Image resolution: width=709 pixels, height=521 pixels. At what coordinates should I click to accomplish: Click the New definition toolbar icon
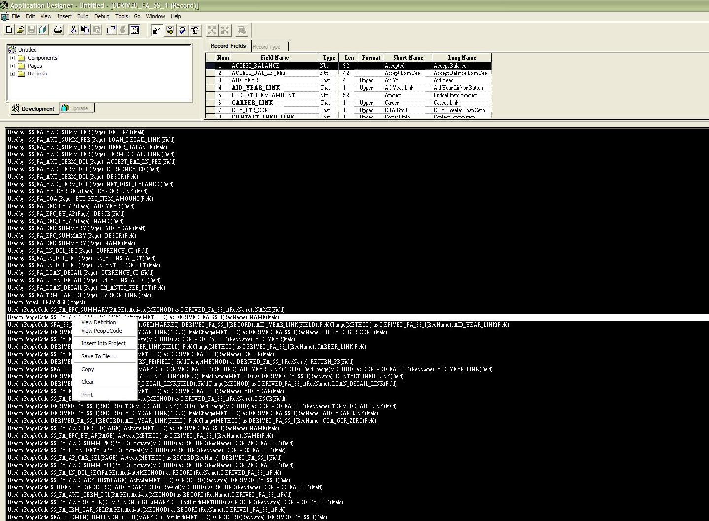pyautogui.click(x=9, y=30)
